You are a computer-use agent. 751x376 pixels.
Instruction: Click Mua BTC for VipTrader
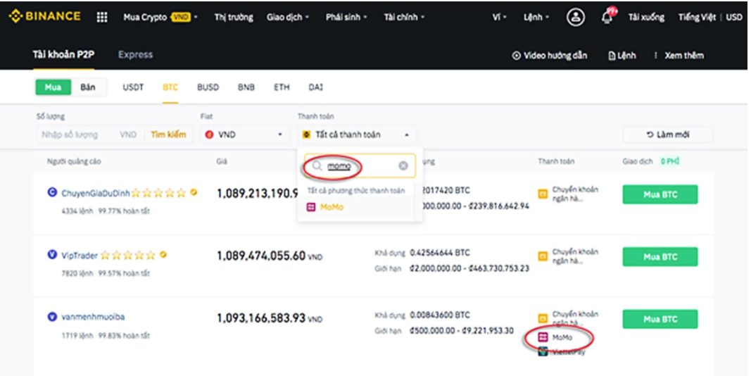click(660, 257)
